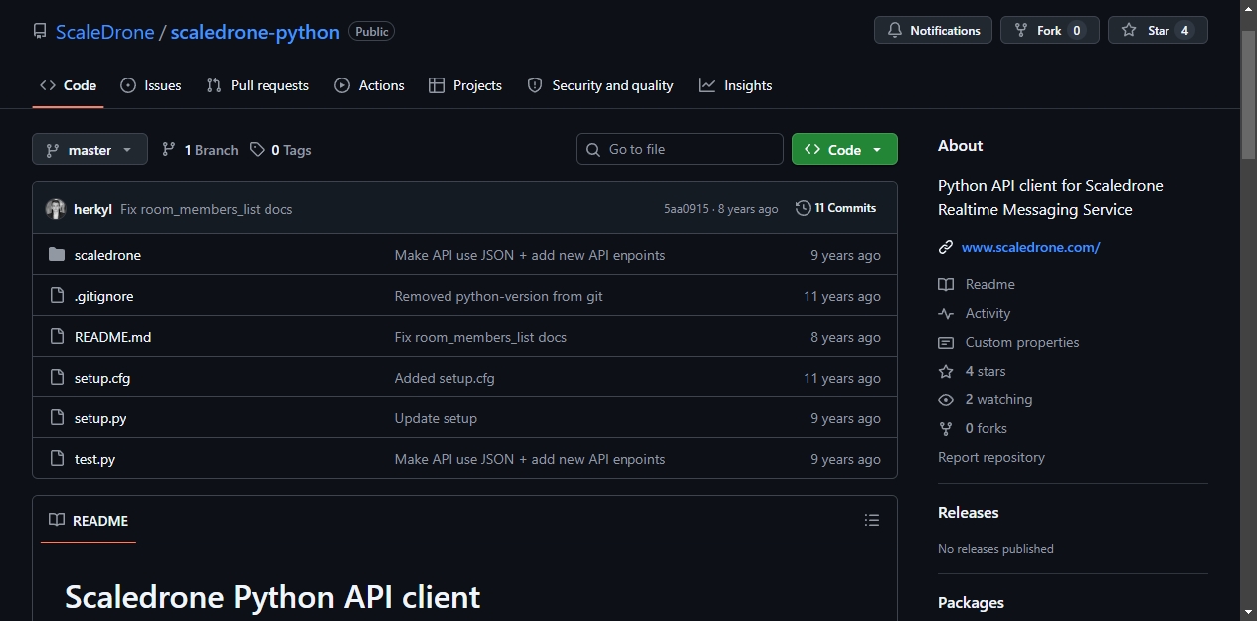Click the book icon beside Readme in About
The height and width of the screenshot is (621, 1257).
(x=946, y=284)
